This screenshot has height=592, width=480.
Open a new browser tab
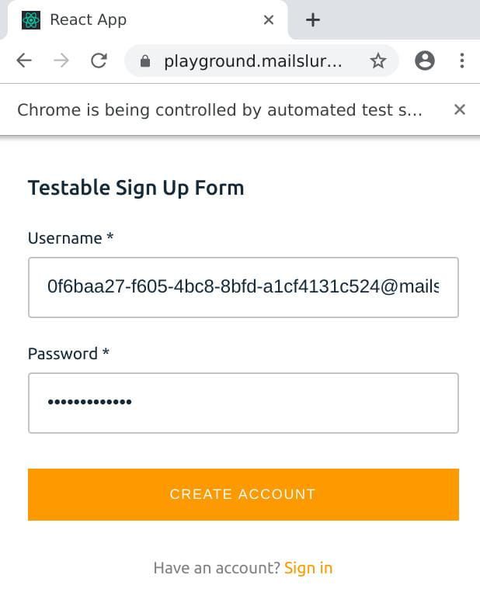click(x=313, y=20)
